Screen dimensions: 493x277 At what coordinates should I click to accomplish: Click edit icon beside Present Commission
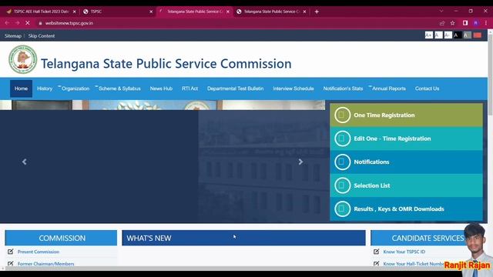click(x=10, y=252)
